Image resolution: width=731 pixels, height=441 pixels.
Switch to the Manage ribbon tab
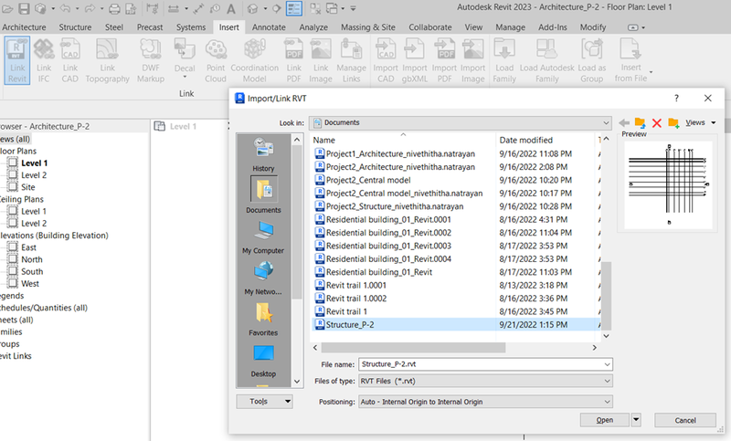(x=510, y=27)
